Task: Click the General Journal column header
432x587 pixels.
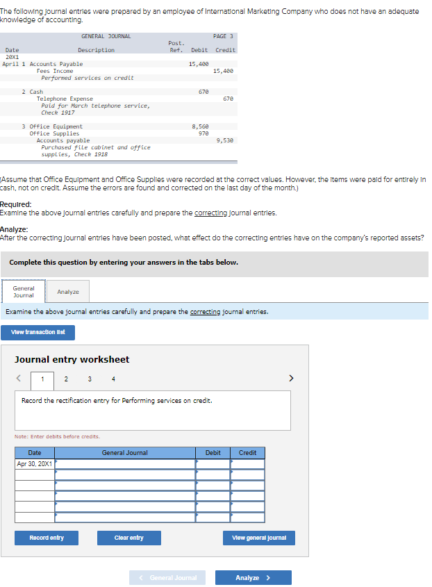Action: [125, 453]
